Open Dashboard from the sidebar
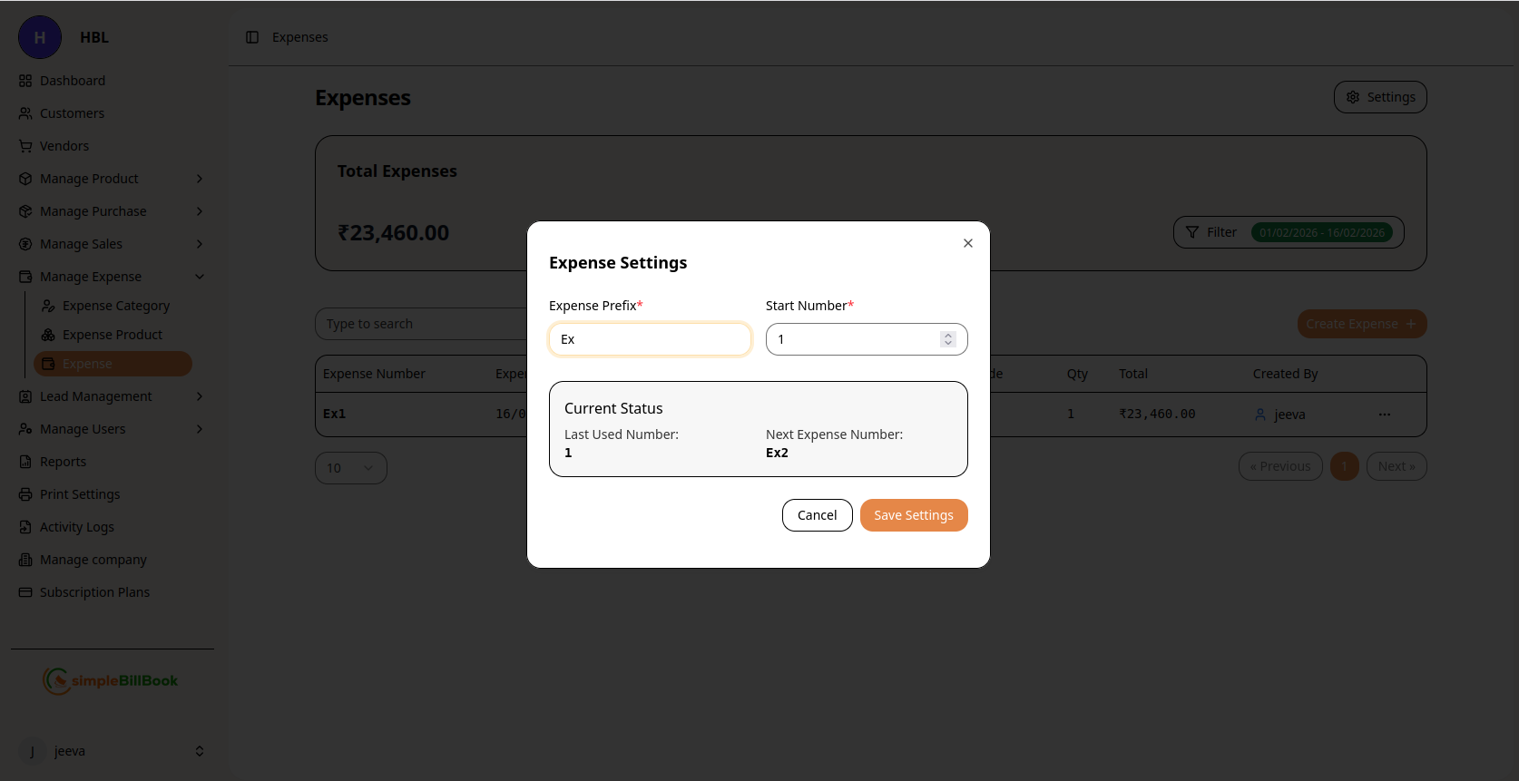Viewport: 1519px width, 781px height. [73, 81]
